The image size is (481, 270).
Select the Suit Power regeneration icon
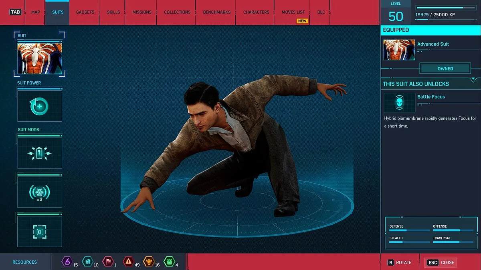[40, 106]
